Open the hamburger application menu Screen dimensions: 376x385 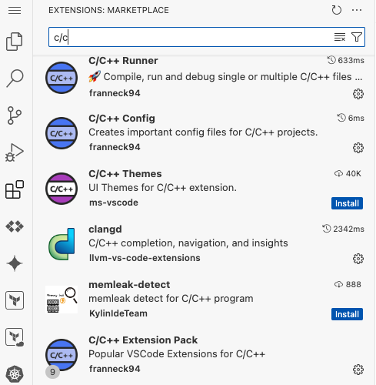[15, 11]
